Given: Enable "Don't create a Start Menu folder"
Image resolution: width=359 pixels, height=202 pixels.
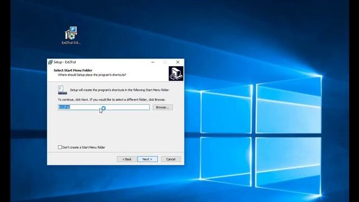Looking at the screenshot, I should point(60,147).
